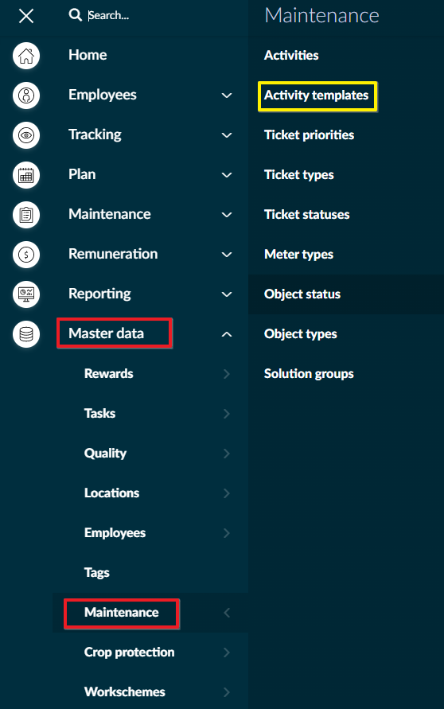
Task: Click the Employees person icon
Action: coord(26,95)
